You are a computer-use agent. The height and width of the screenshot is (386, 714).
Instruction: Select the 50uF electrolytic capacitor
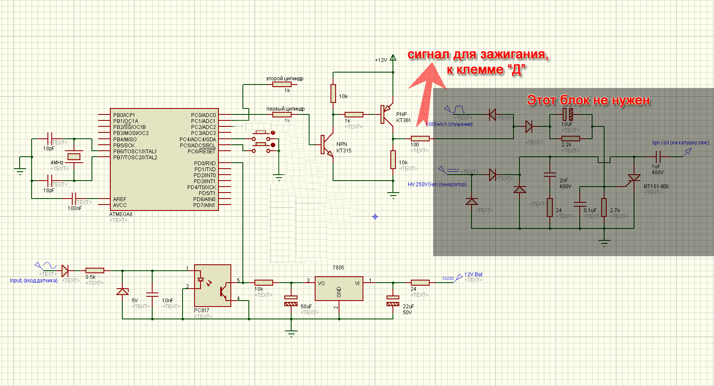pyautogui.click(x=291, y=301)
